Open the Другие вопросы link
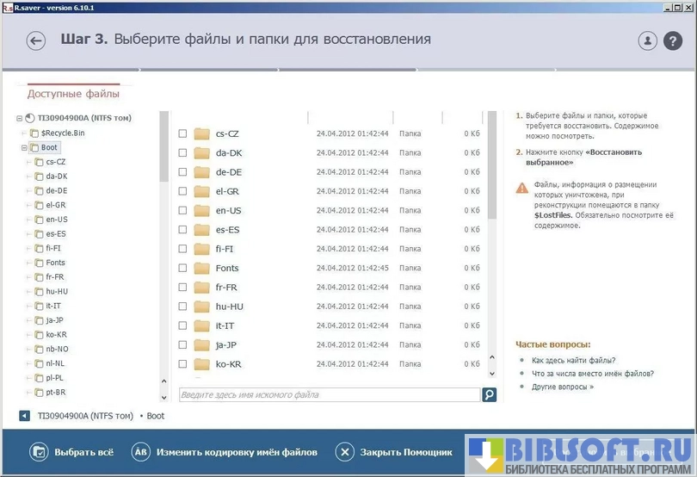 [562, 387]
